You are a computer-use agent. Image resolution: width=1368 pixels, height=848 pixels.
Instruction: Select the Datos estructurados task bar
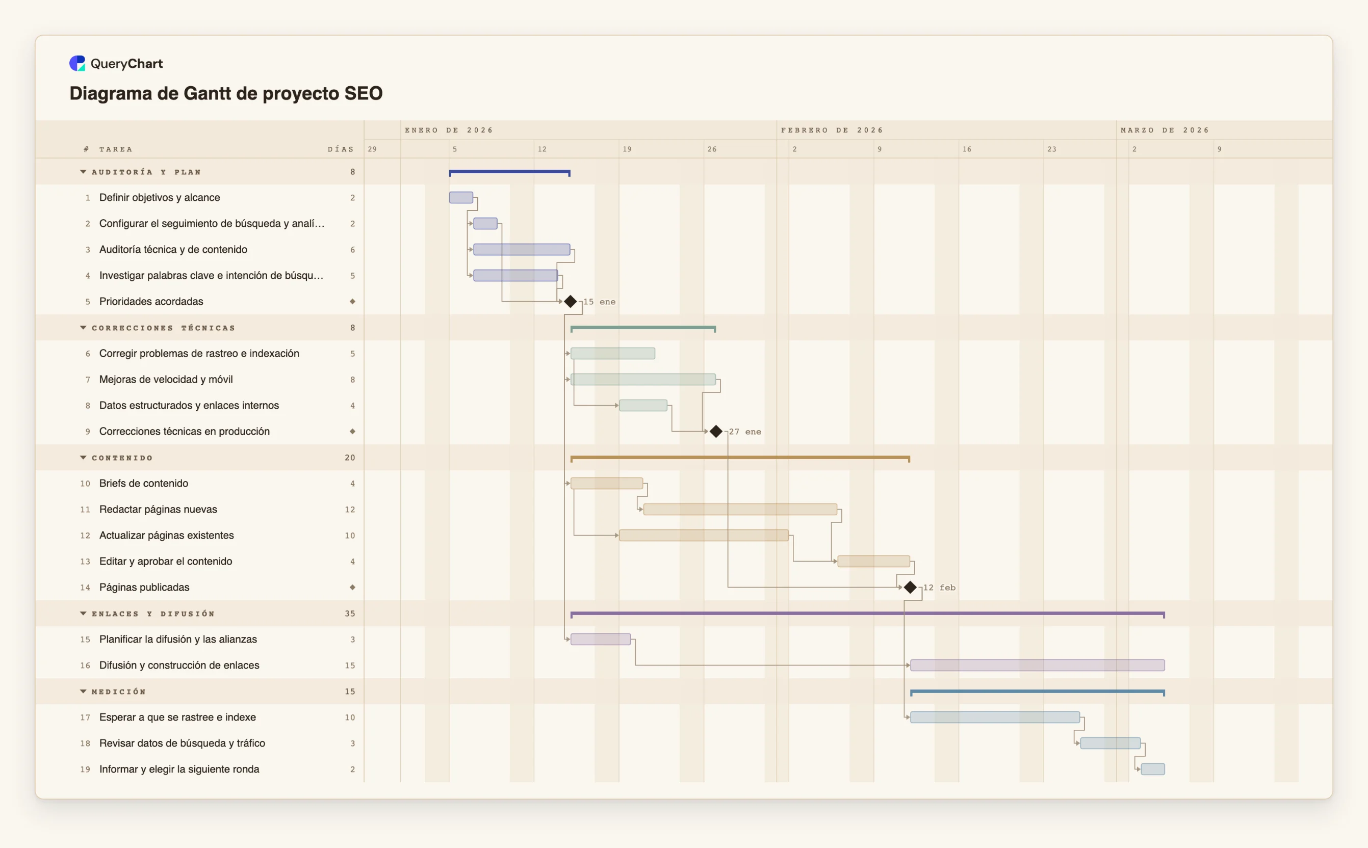tap(643, 406)
